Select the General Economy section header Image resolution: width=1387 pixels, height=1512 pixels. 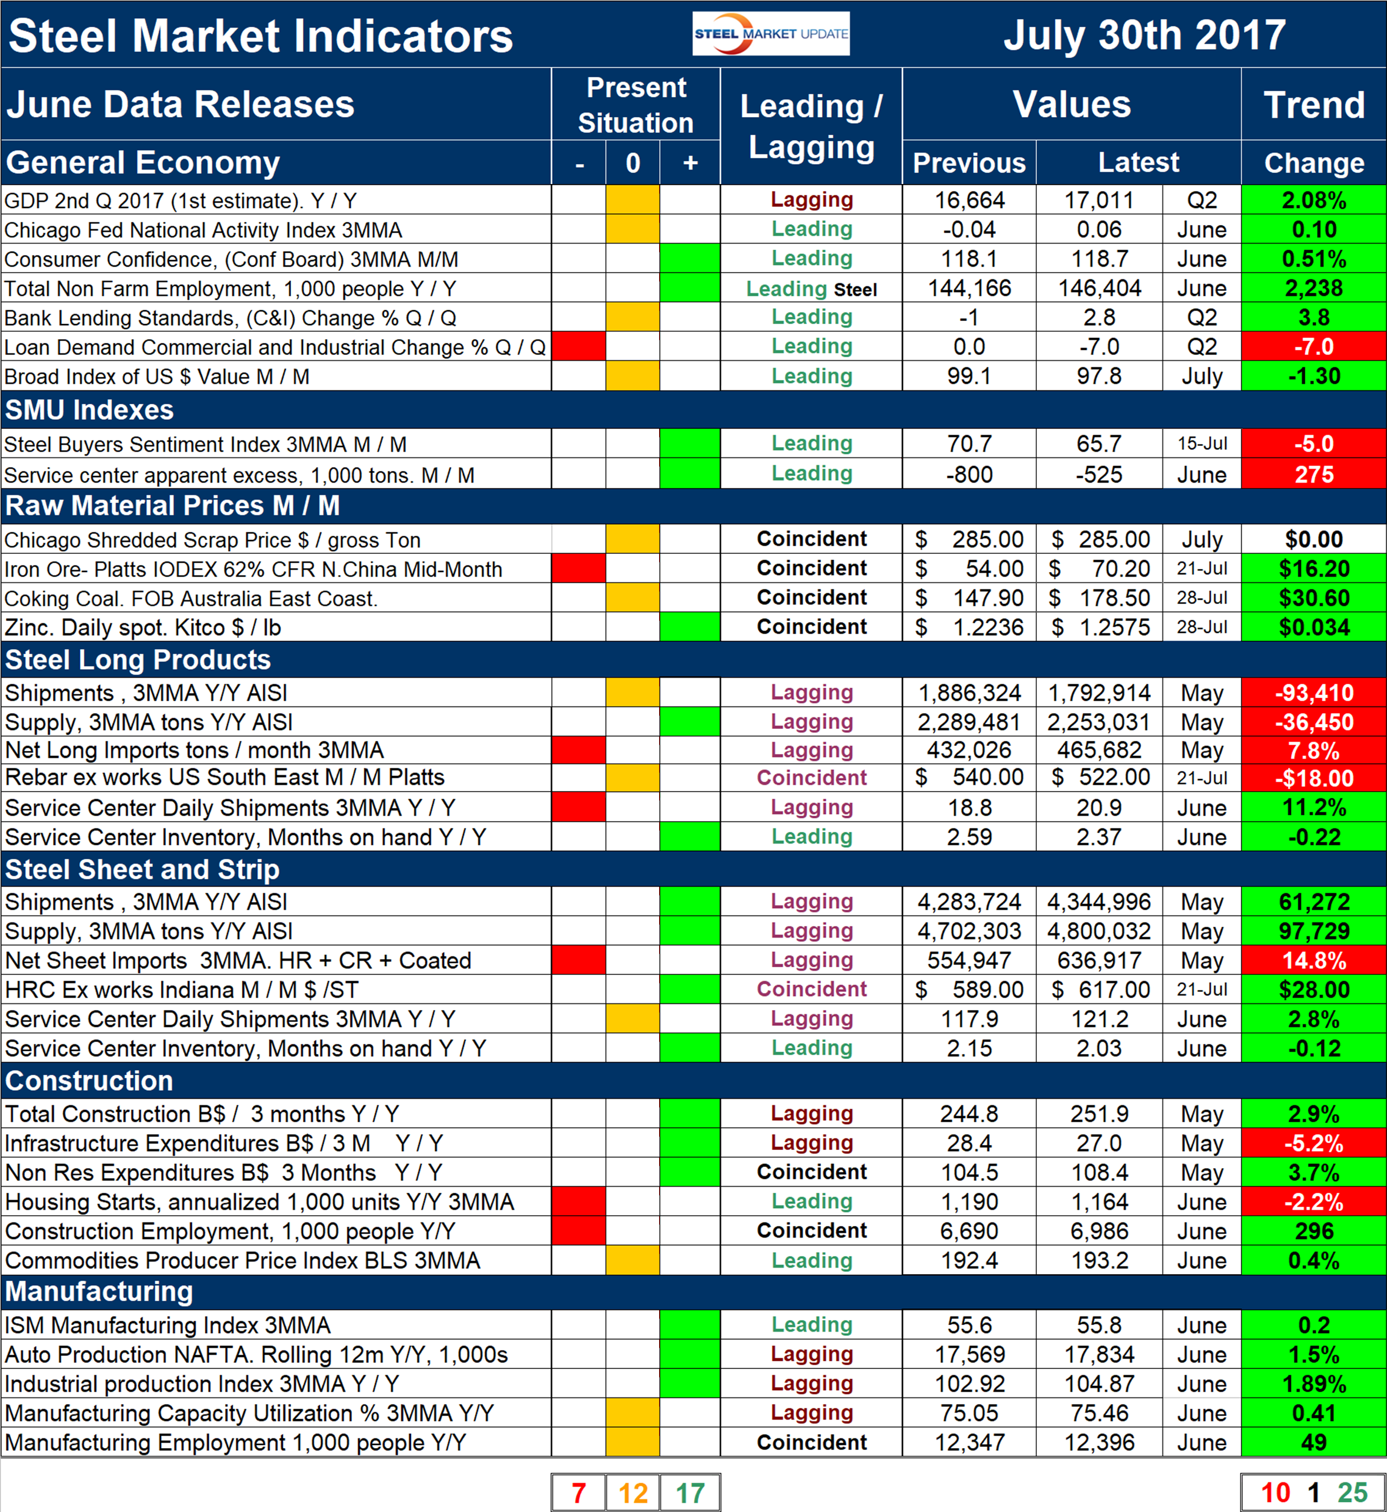pos(142,163)
